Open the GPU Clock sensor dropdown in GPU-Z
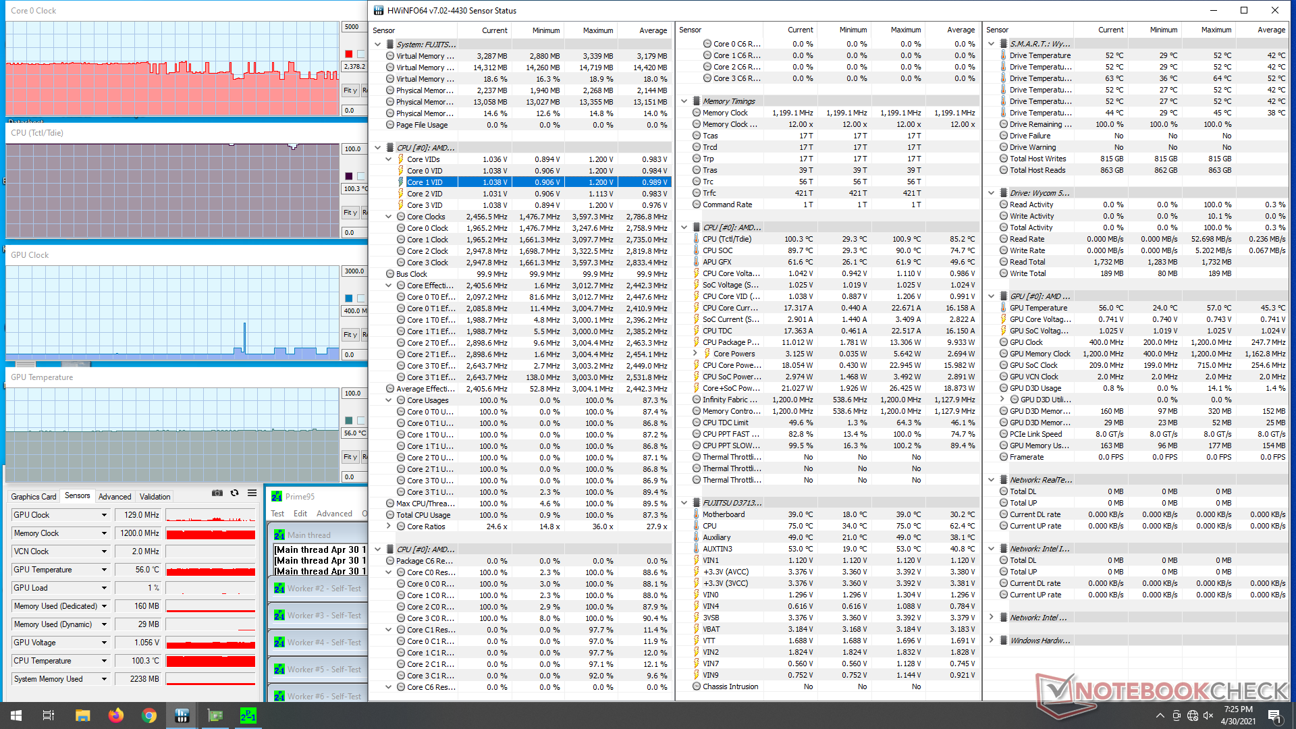 104,515
